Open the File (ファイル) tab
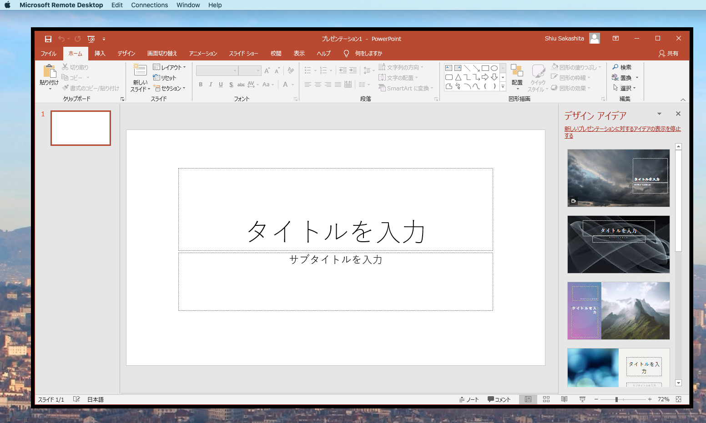706x423 pixels. click(49, 54)
